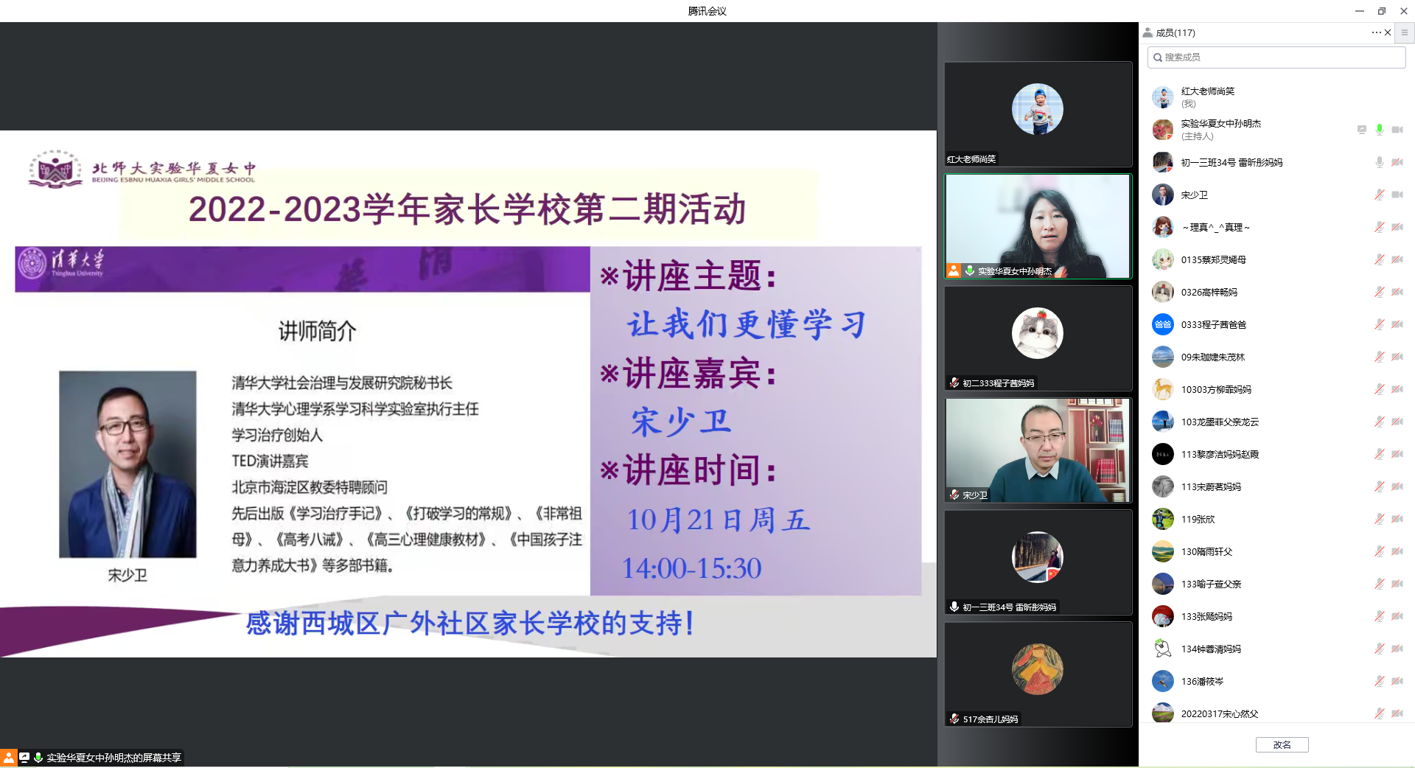This screenshot has height=768, width=1415.
Task: Click the hamburger menu icon at top right
Action: pyautogui.click(x=1405, y=32)
